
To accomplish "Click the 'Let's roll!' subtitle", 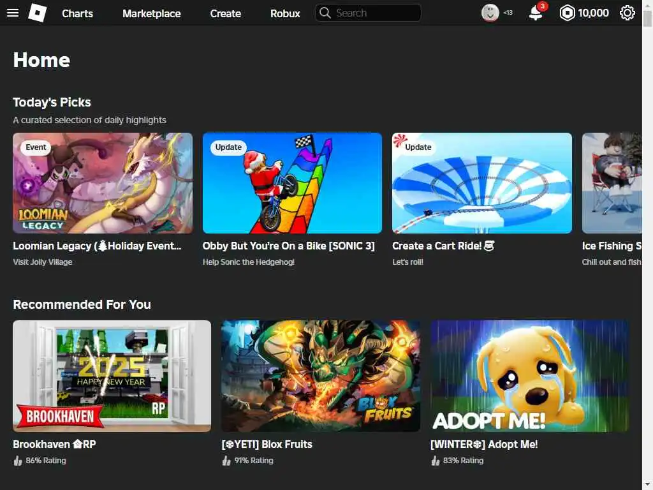I will coord(407,262).
